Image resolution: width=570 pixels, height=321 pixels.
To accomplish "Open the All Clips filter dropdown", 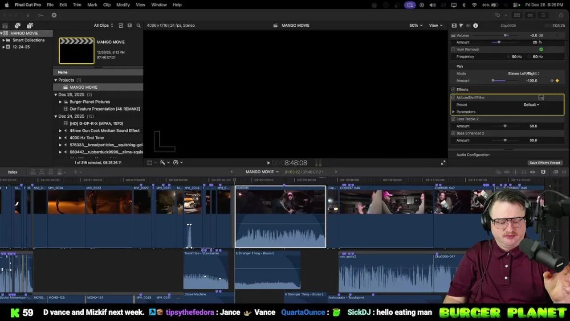I will point(103,25).
